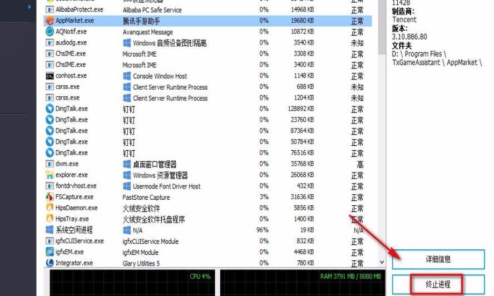Screen dimensions: 494x296
Task: Click the 未知 status of audiodg.exe
Action: coord(357,43)
